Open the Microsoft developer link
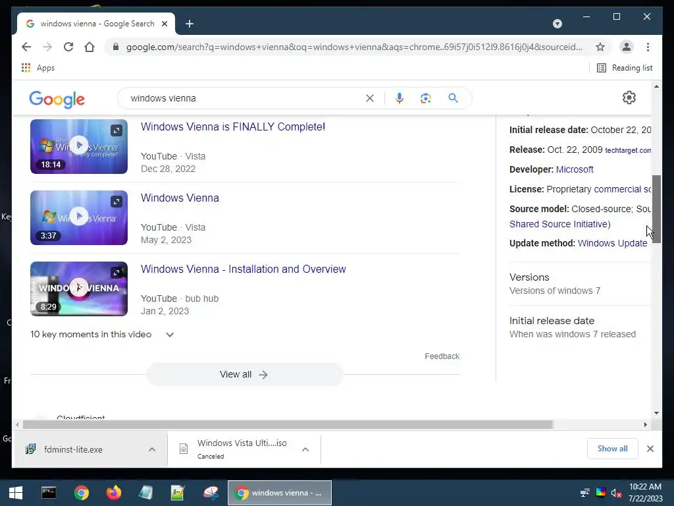The image size is (674, 506). (574, 169)
